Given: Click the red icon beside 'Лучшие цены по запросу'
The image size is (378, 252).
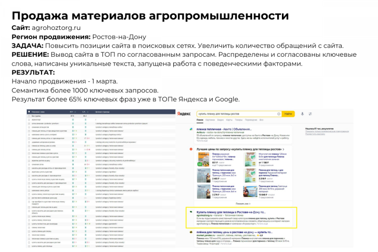Looking at the screenshot, I should pyautogui.click(x=191, y=149).
